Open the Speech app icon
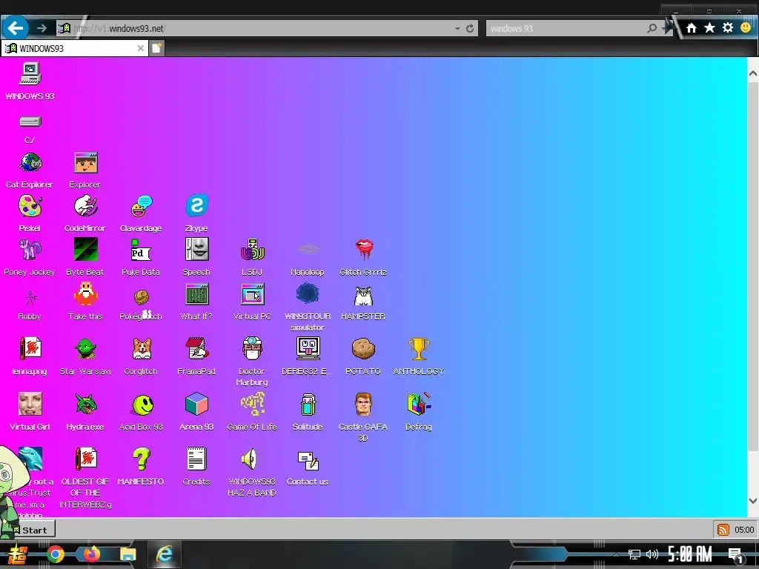Image resolution: width=759 pixels, height=569 pixels. (197, 250)
